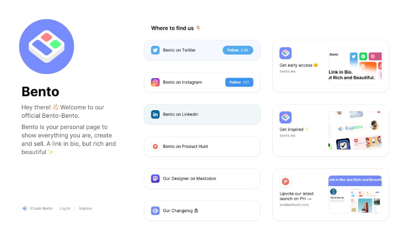Image resolution: width=408 pixels, height=229 pixels.
Task: Click the Explore preview thumbnail
Action: tap(355, 131)
